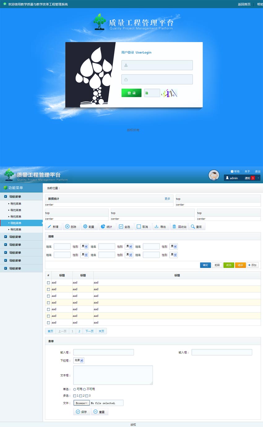Check the checkbox labeled 1 in 多选 row
The image size is (263, 427).
(74, 395)
